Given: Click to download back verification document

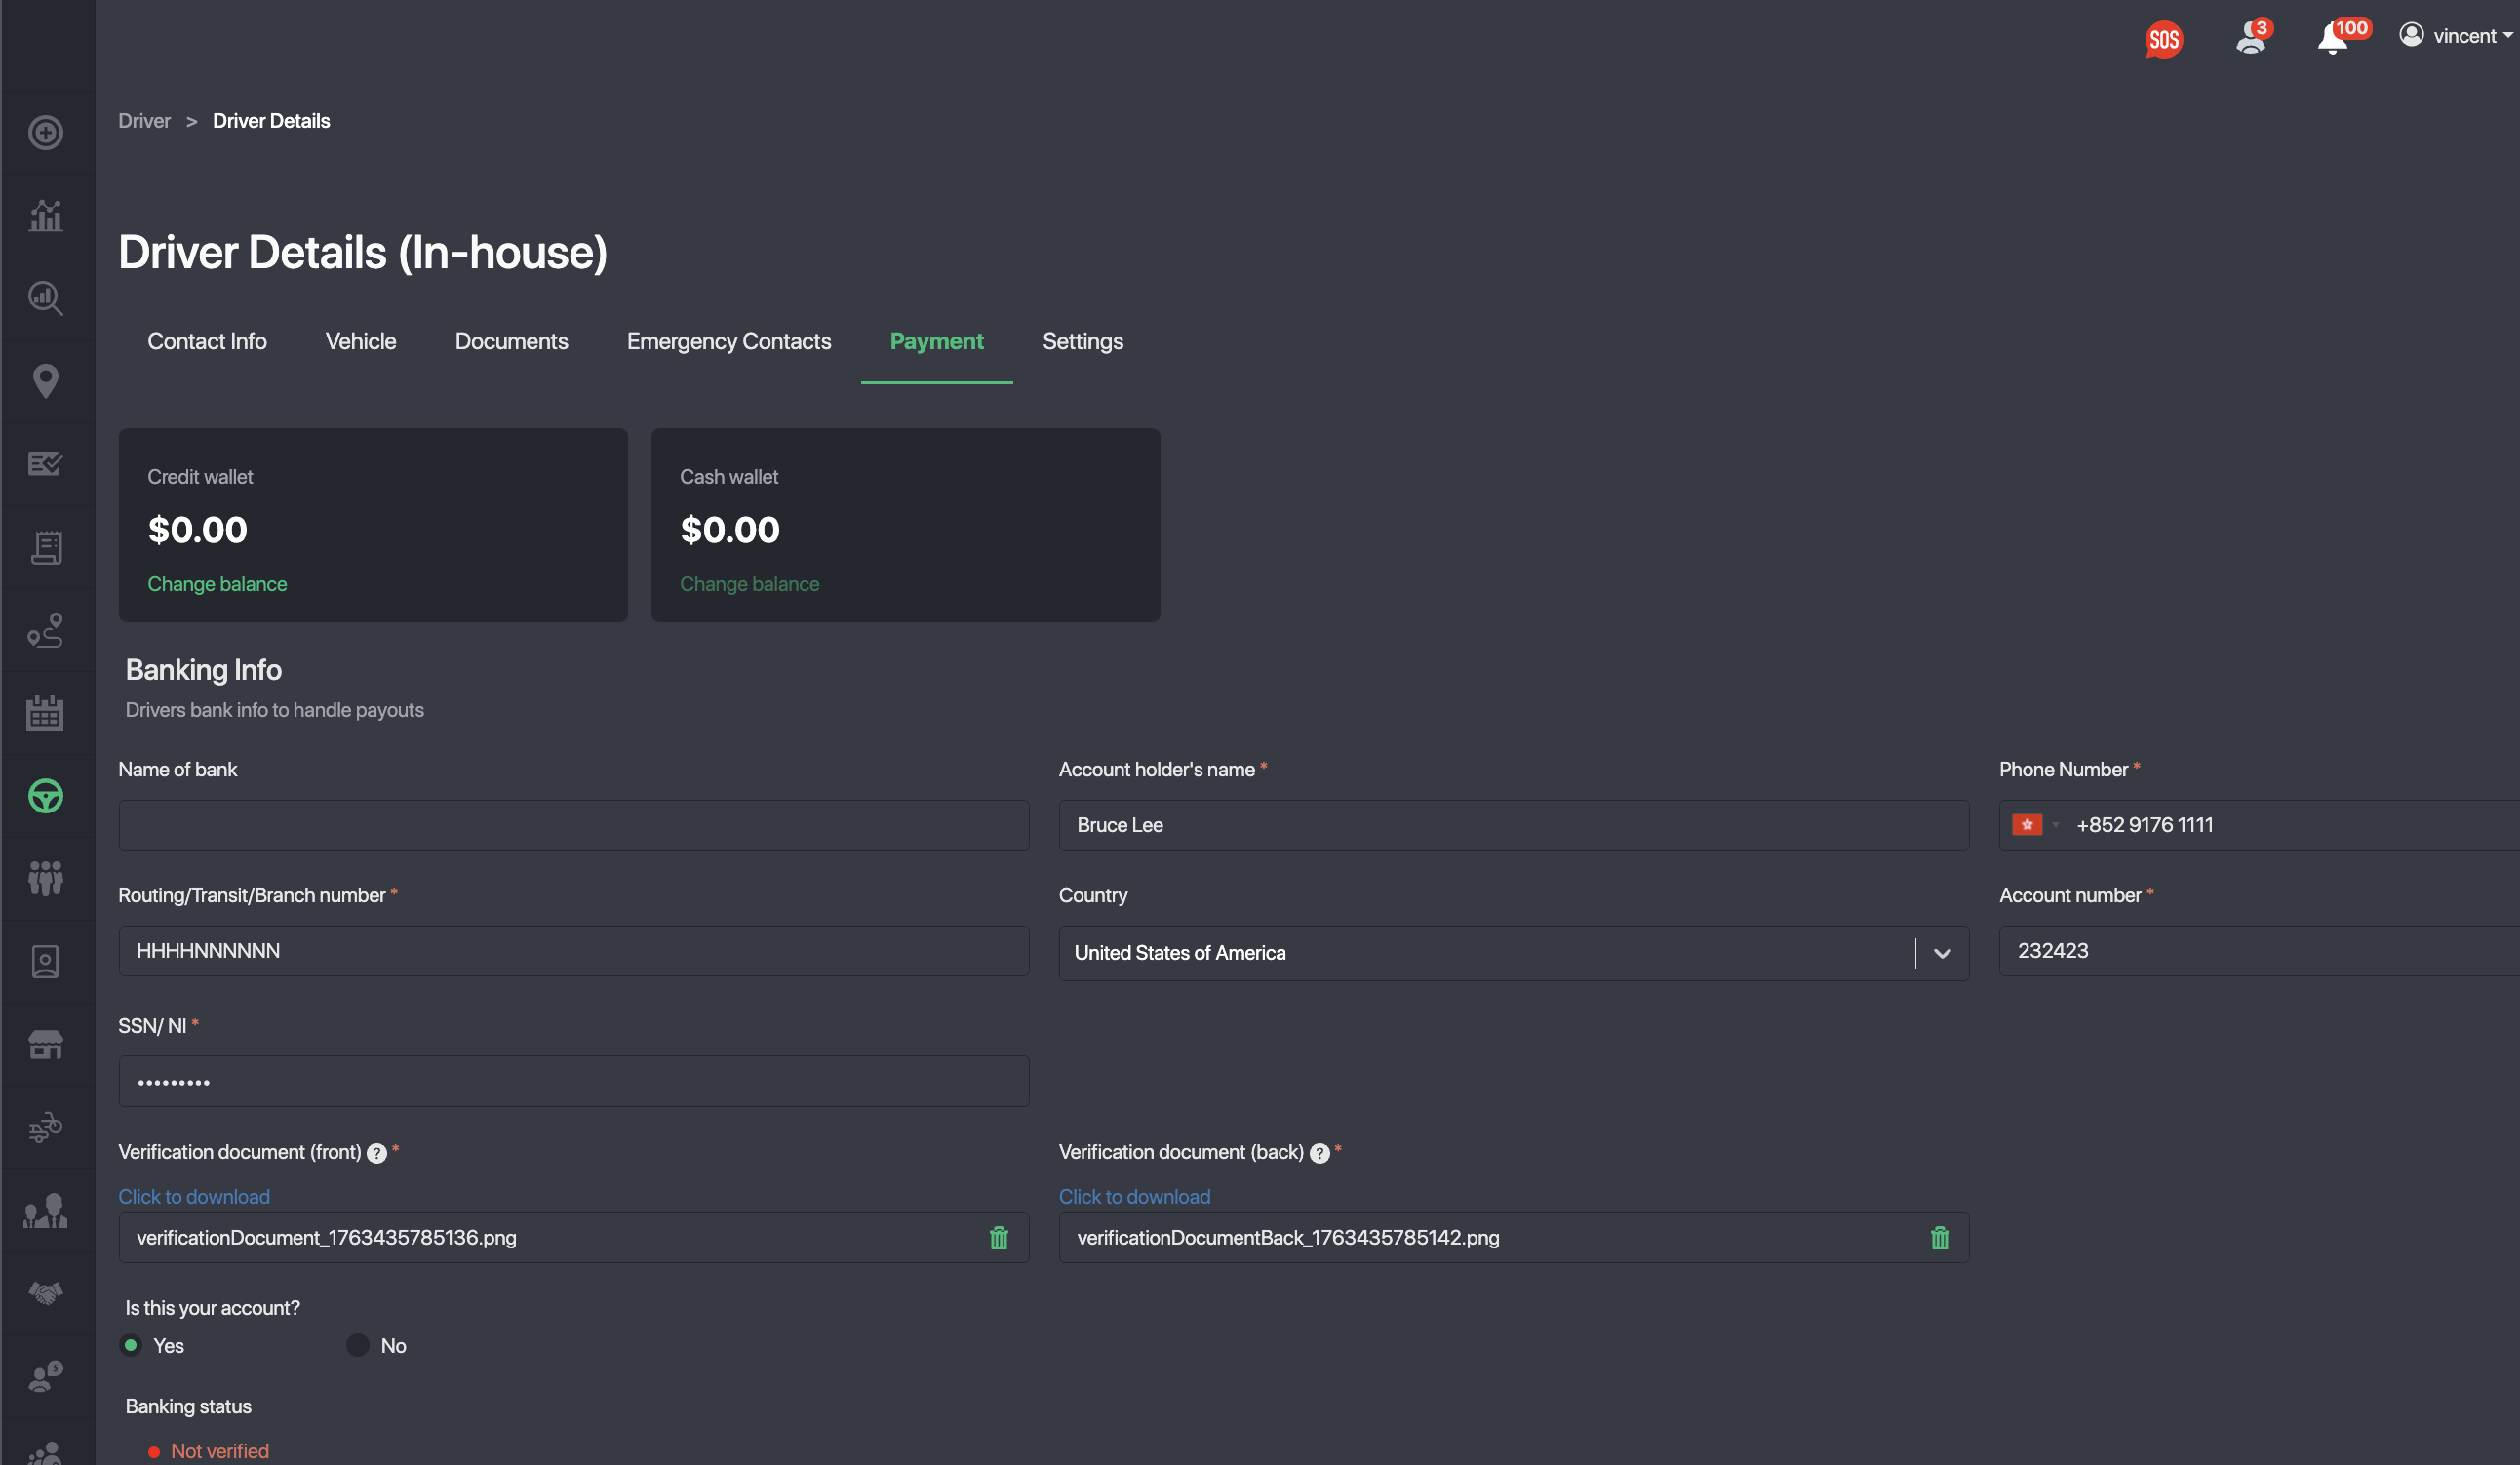Looking at the screenshot, I should click(1134, 1196).
